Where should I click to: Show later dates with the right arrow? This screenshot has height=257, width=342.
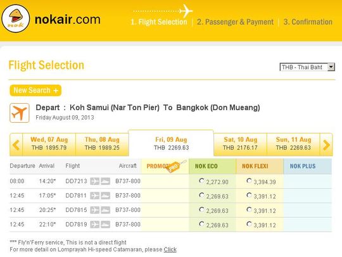(x=326, y=145)
